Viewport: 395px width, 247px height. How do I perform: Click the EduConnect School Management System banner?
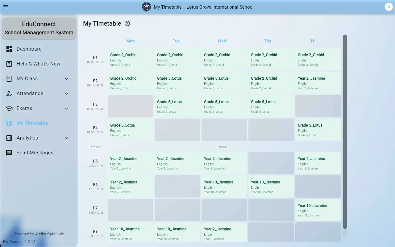point(39,28)
